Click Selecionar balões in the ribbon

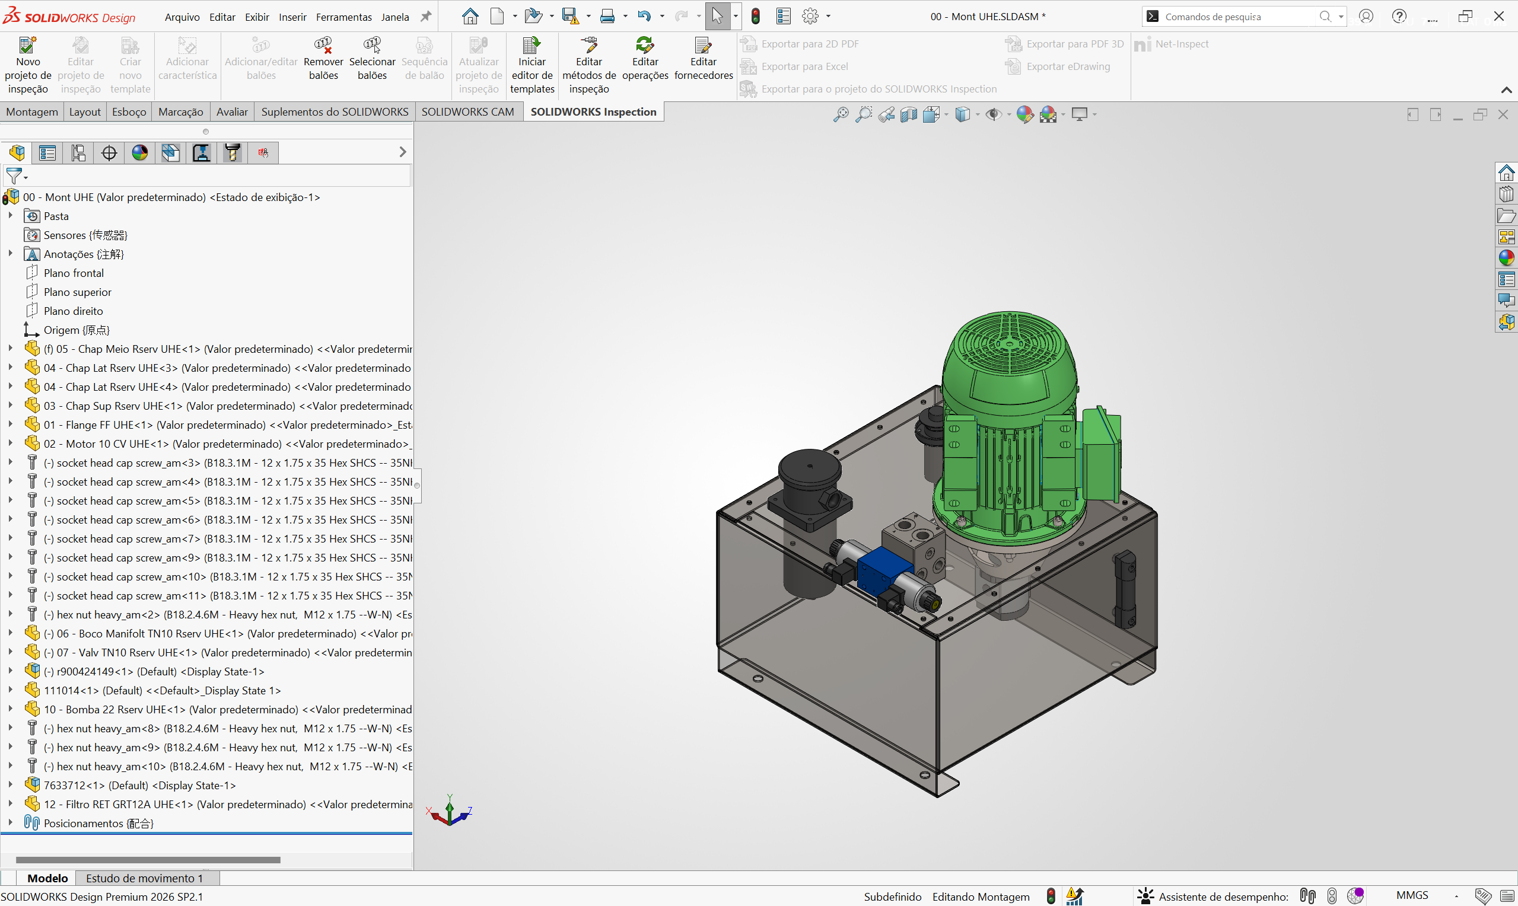click(373, 60)
